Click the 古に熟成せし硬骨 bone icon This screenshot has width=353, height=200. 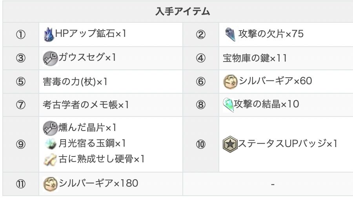(x=50, y=159)
